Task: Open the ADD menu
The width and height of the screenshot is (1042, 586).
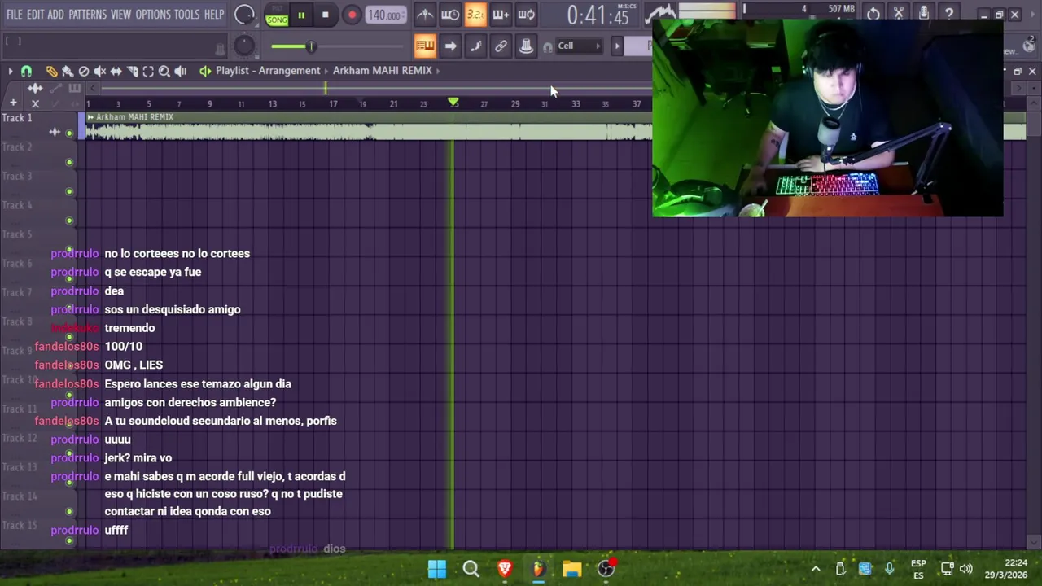Action: click(55, 15)
